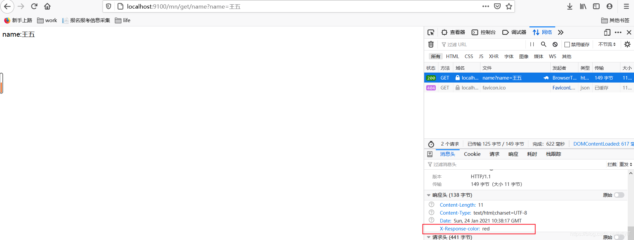Open the Library panel

point(583,6)
